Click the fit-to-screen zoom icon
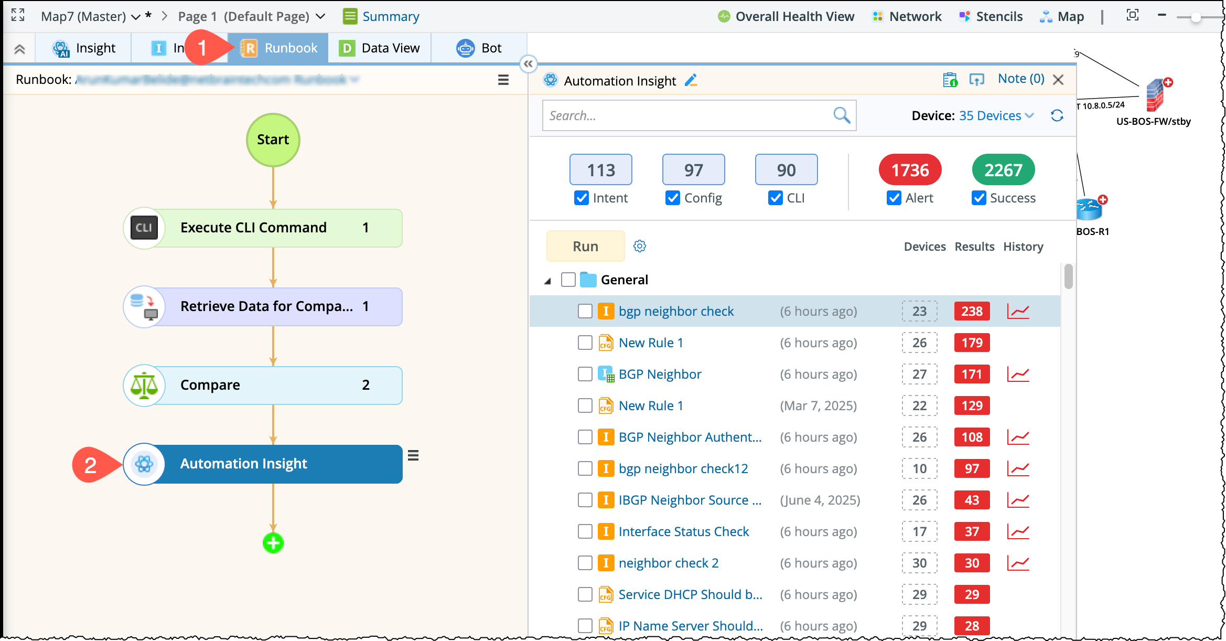The height and width of the screenshot is (641, 1226). [x=1132, y=15]
